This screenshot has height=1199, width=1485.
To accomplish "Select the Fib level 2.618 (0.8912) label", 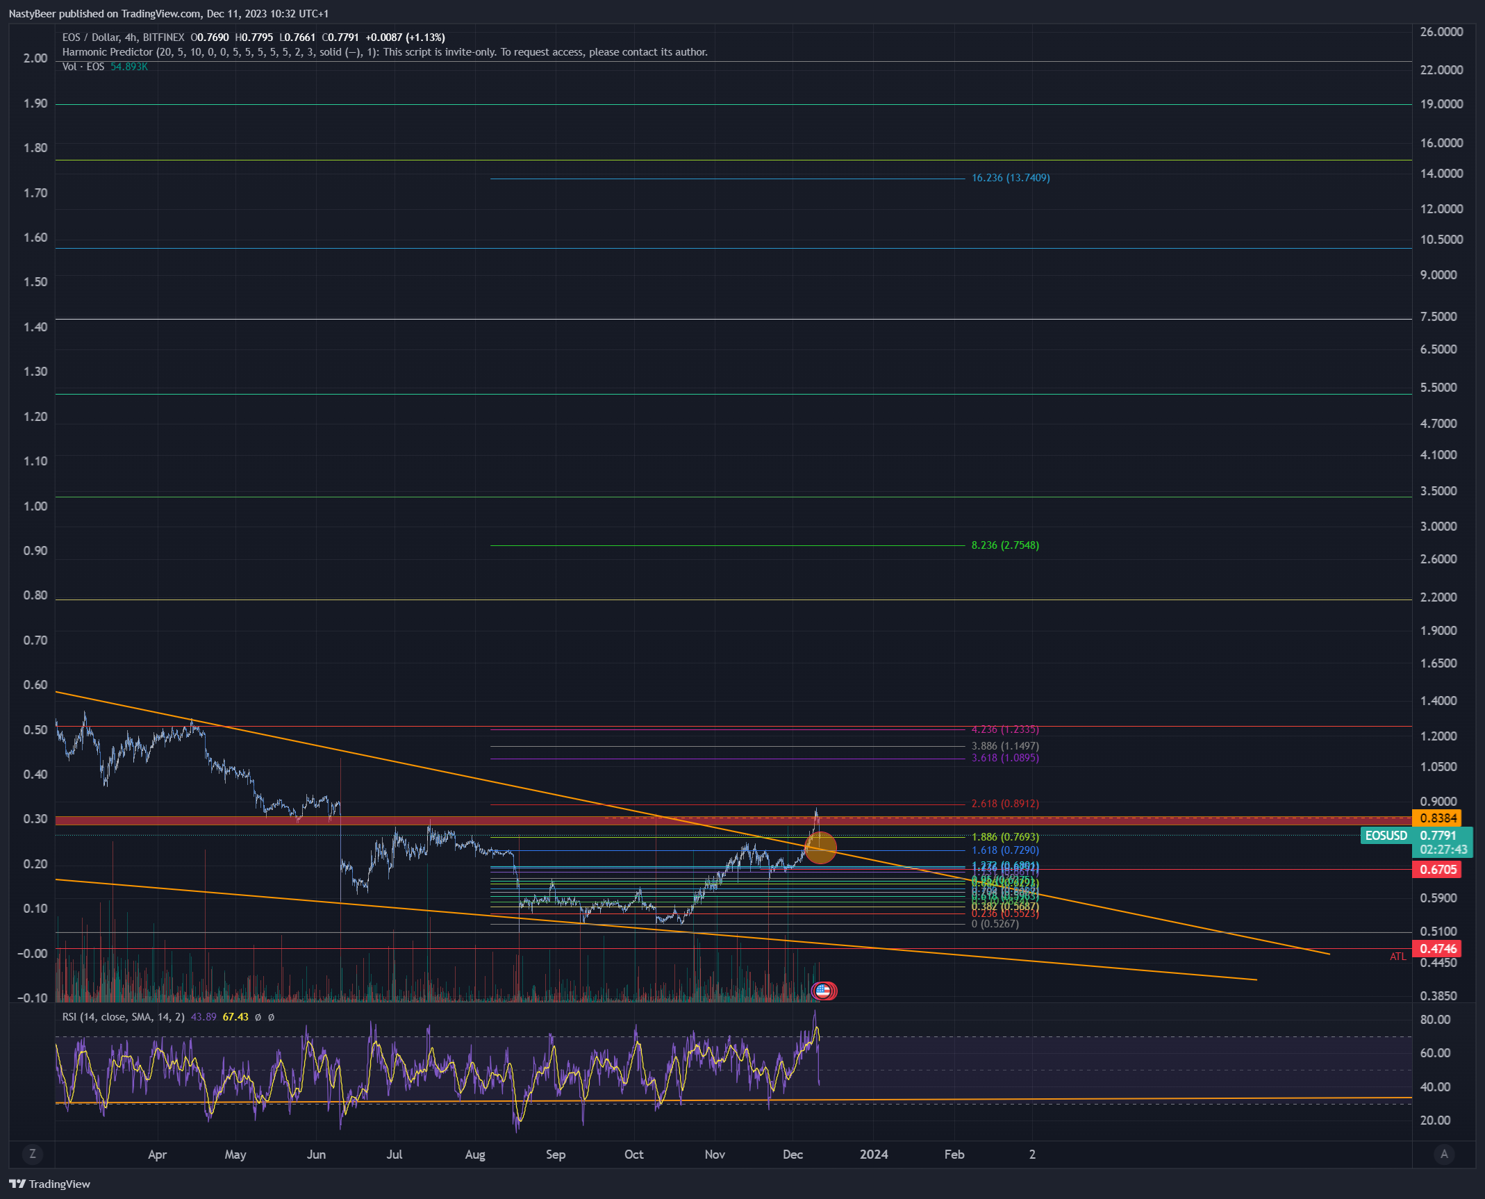I will point(1005,804).
